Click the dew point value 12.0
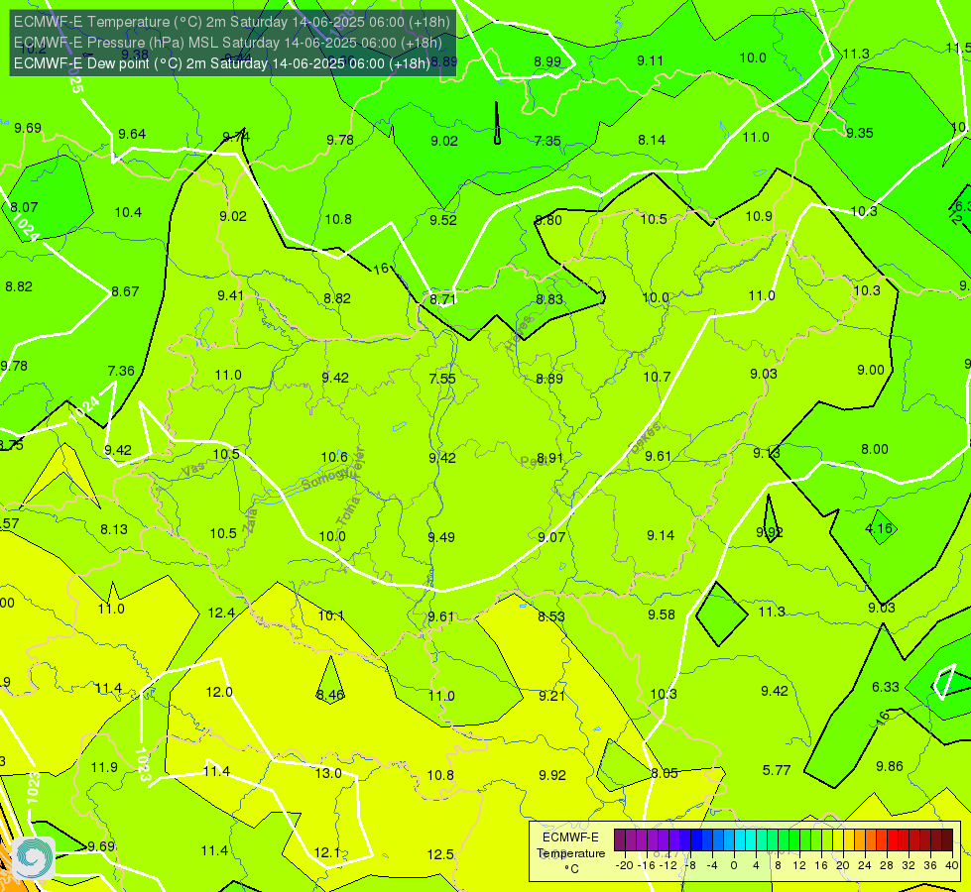971x892 pixels. (219, 692)
